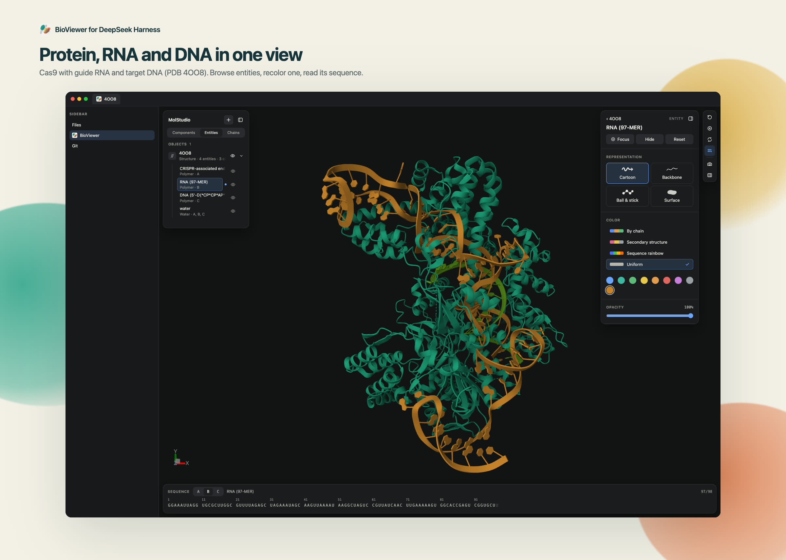Choose the Uniform color scheme
The width and height of the screenshot is (786, 560).
point(649,265)
